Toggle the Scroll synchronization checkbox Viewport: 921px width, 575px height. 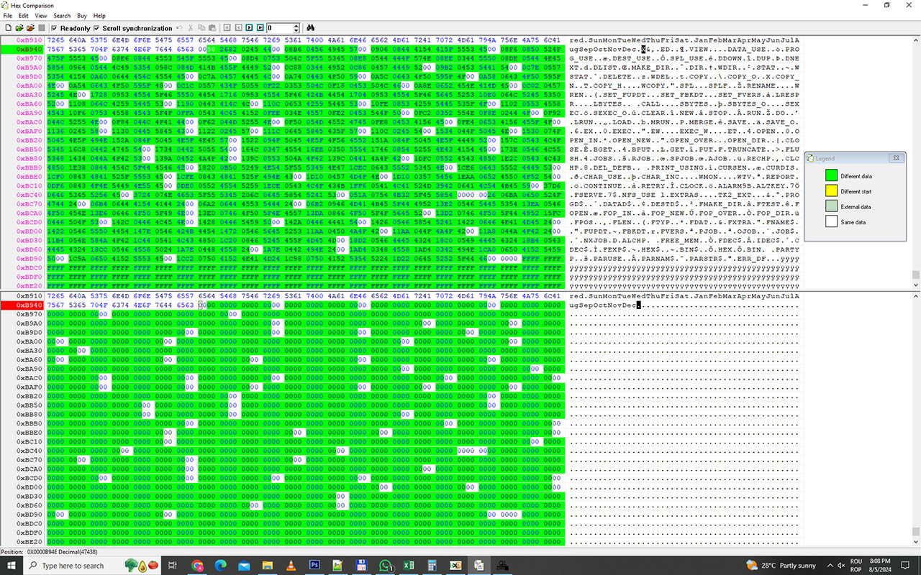coord(96,28)
